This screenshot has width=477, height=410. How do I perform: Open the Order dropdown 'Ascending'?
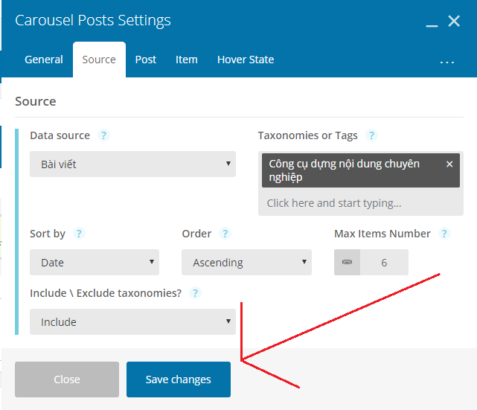pos(246,262)
